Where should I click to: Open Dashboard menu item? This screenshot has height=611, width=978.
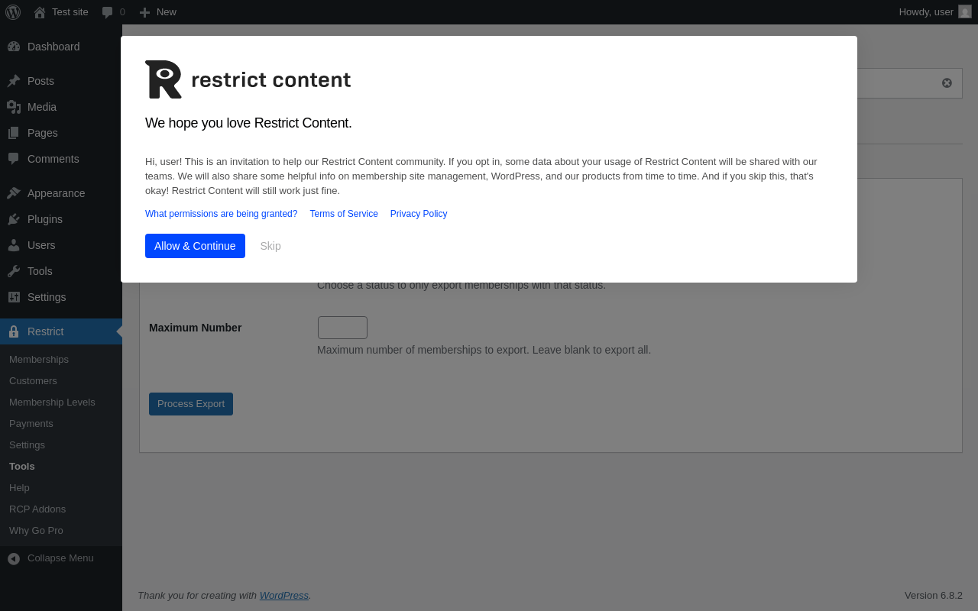point(53,47)
